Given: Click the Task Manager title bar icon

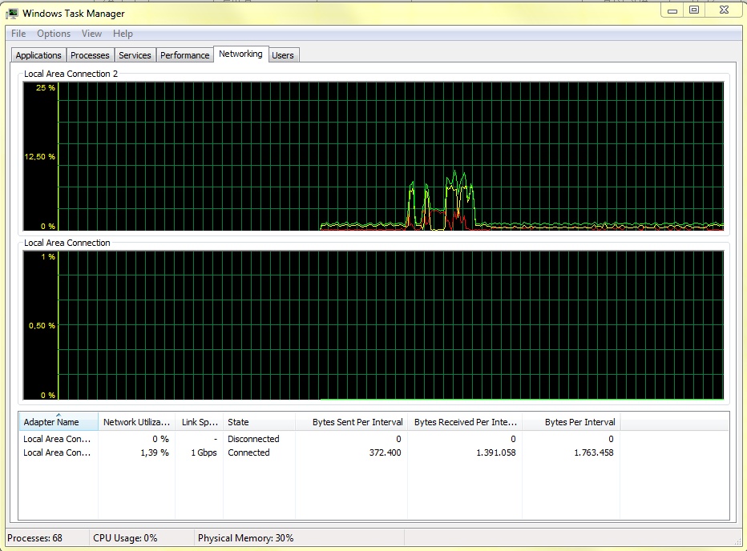Looking at the screenshot, I should point(12,13).
